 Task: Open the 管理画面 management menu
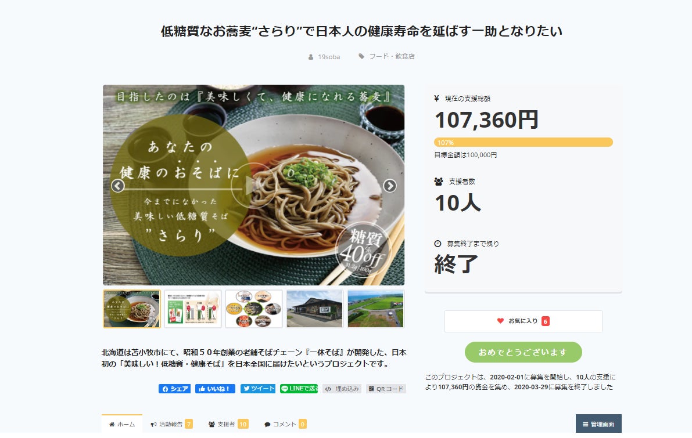click(598, 424)
